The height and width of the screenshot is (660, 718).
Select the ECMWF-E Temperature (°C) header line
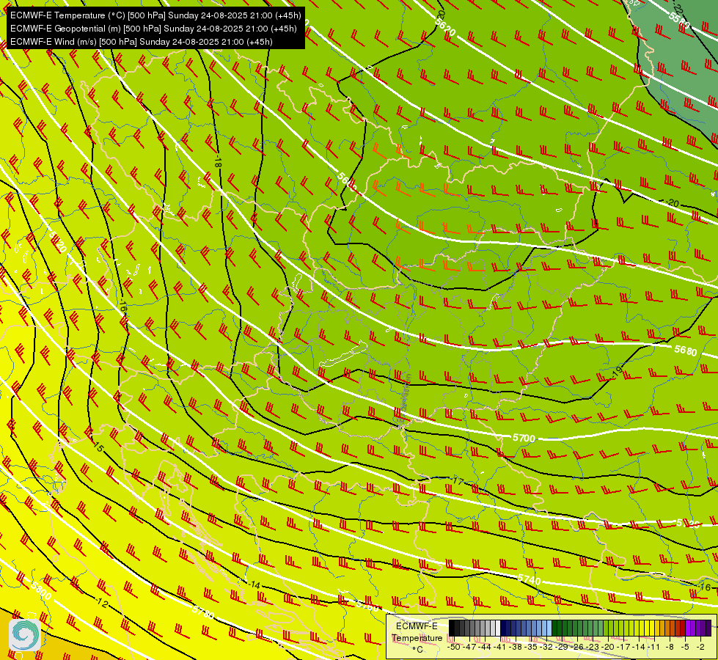(155, 15)
